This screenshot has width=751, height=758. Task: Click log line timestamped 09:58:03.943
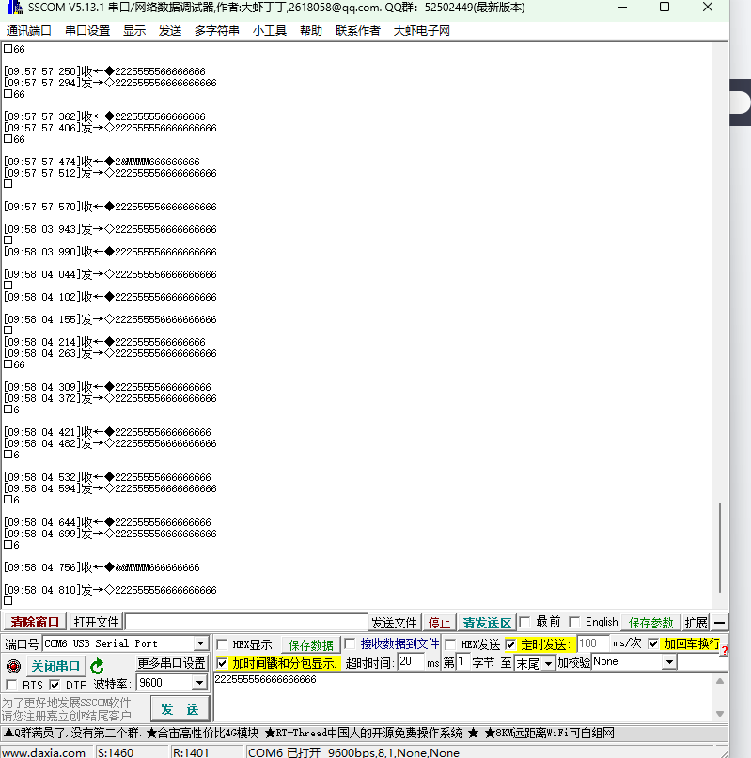click(x=110, y=229)
